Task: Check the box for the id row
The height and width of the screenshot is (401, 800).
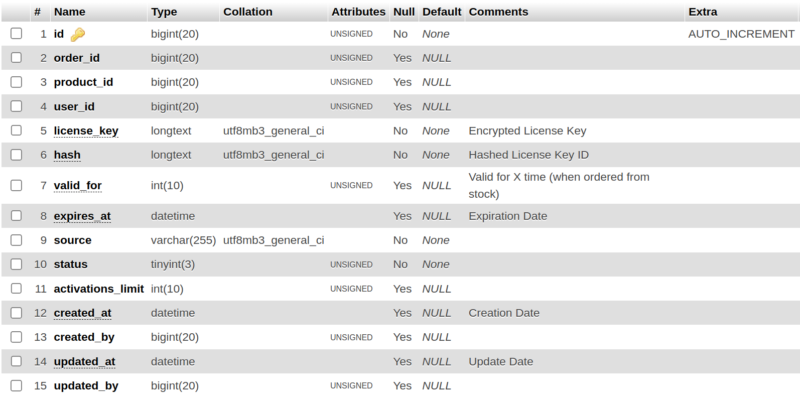Action: pos(17,34)
